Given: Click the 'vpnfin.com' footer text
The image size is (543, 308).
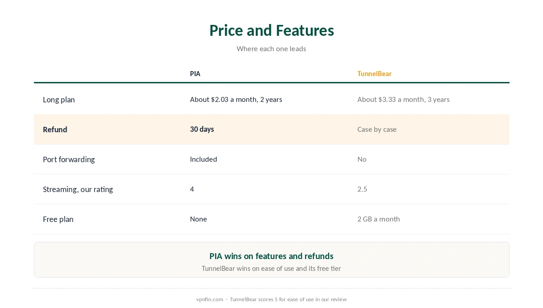Looking at the screenshot, I should pos(210,299).
